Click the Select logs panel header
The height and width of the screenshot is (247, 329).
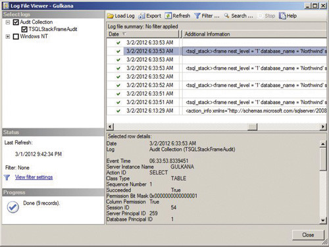pos(53,14)
